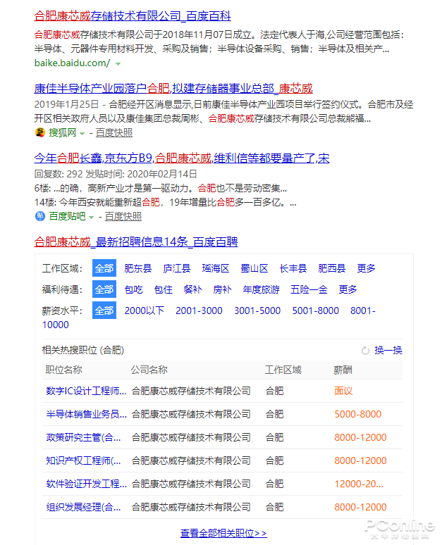442x545 pixels.
Task: Select 全部 in the 工作区域 filter row
Action: [x=104, y=268]
